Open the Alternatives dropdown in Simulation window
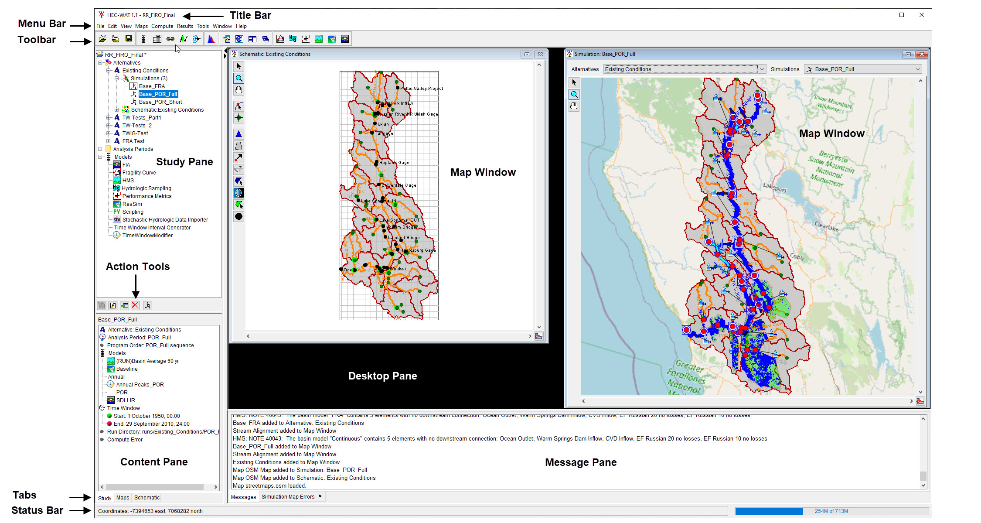 (x=762, y=69)
